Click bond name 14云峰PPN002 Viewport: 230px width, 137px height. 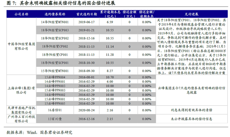coord(55,95)
